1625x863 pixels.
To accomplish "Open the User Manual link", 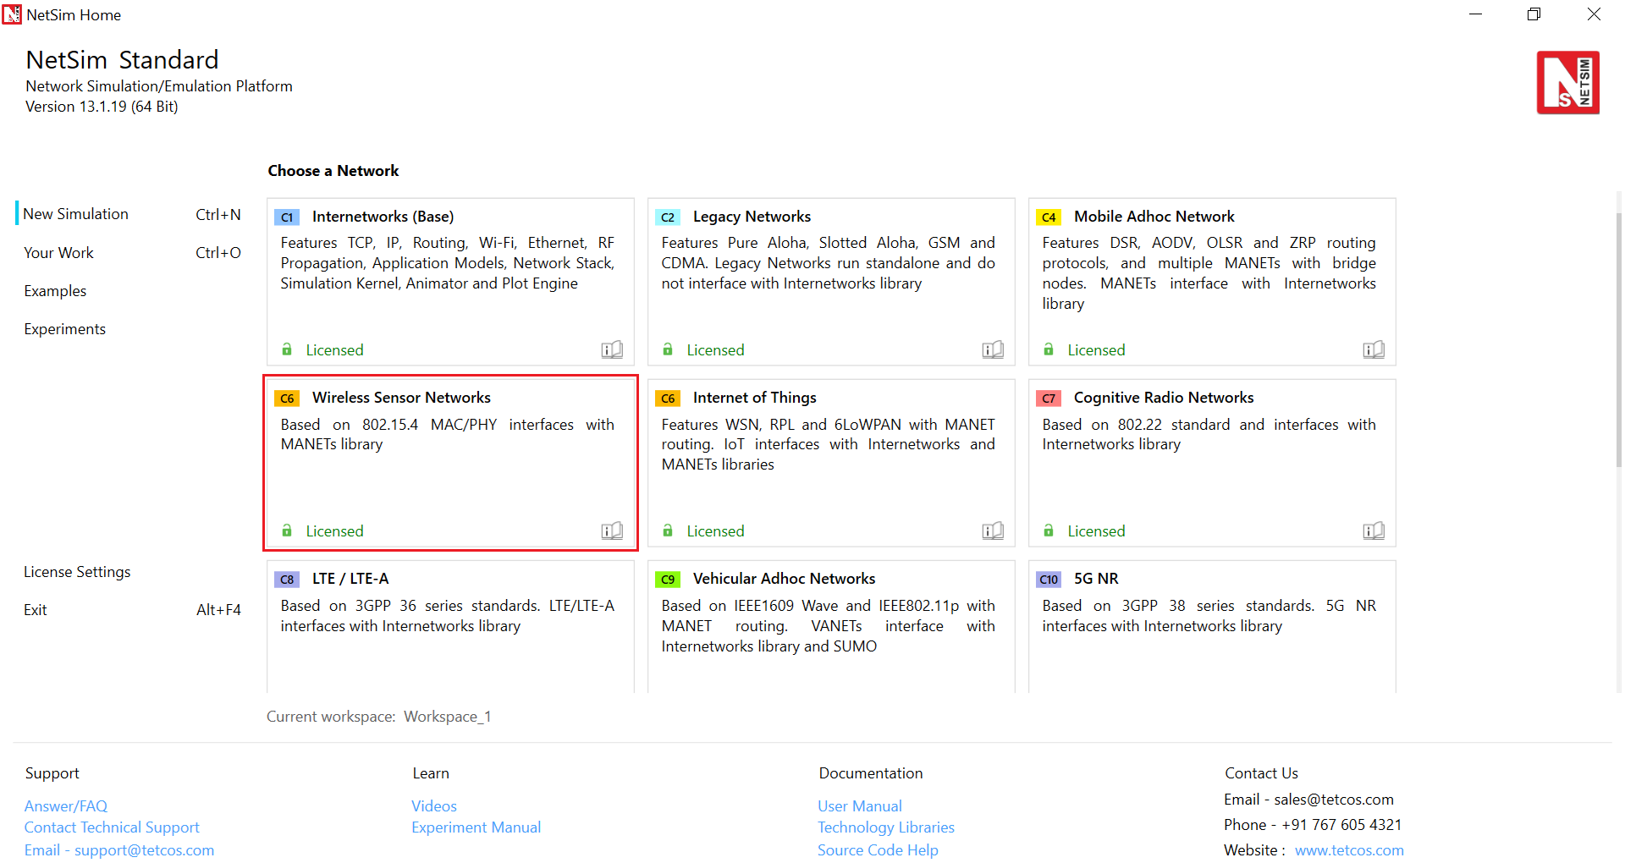I will 859,806.
